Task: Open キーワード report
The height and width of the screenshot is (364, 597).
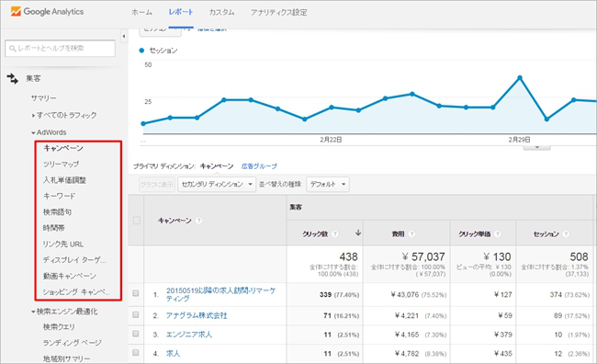Action: 59,196
